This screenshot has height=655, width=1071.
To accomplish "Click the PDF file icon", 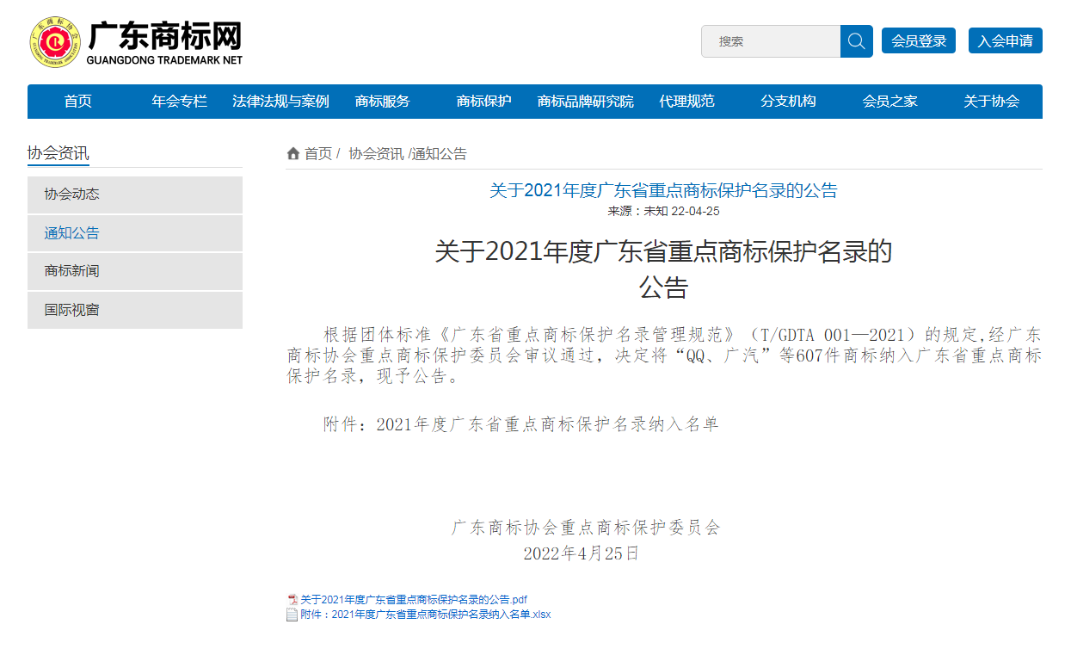I will (x=292, y=600).
